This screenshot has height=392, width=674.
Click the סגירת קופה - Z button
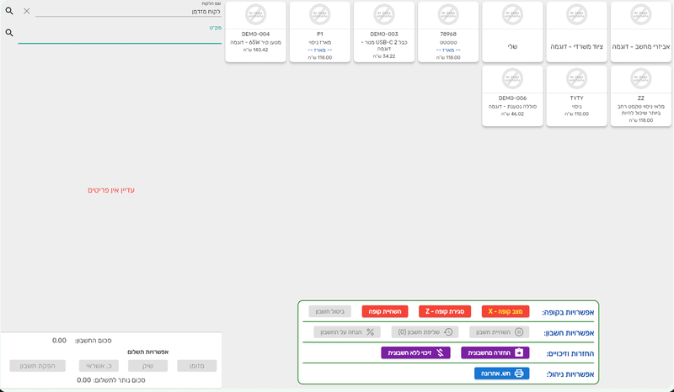tap(445, 311)
